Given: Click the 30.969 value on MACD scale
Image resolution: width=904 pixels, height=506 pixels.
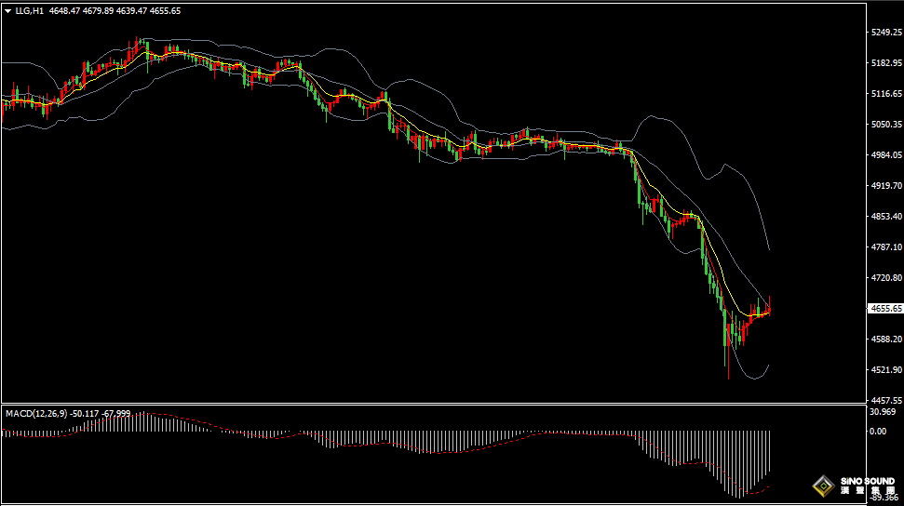Looking at the screenshot, I should tap(882, 412).
